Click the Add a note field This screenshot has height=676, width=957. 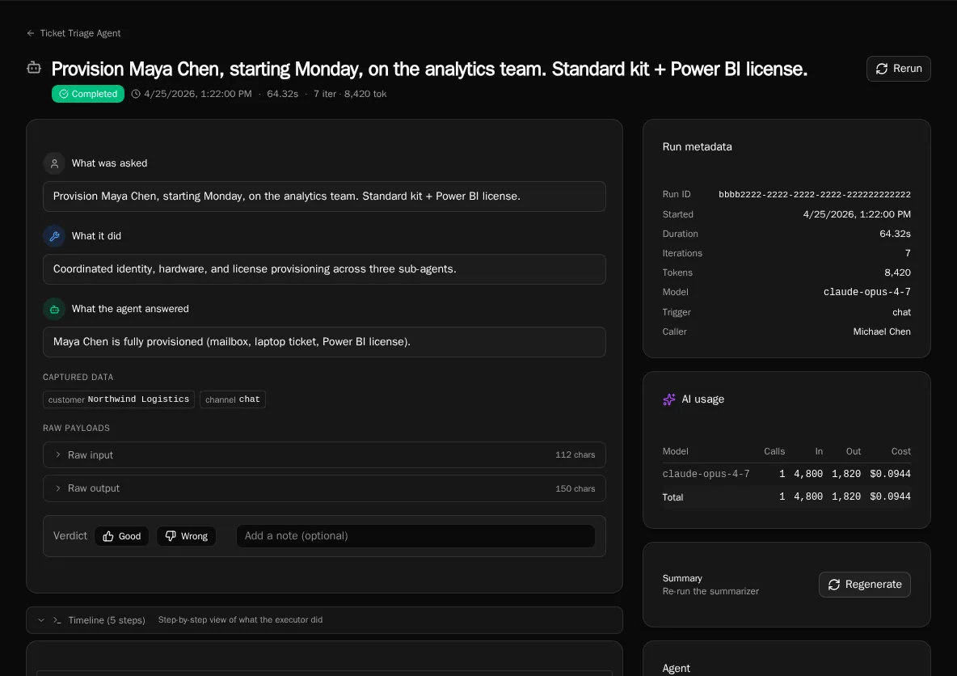point(415,536)
